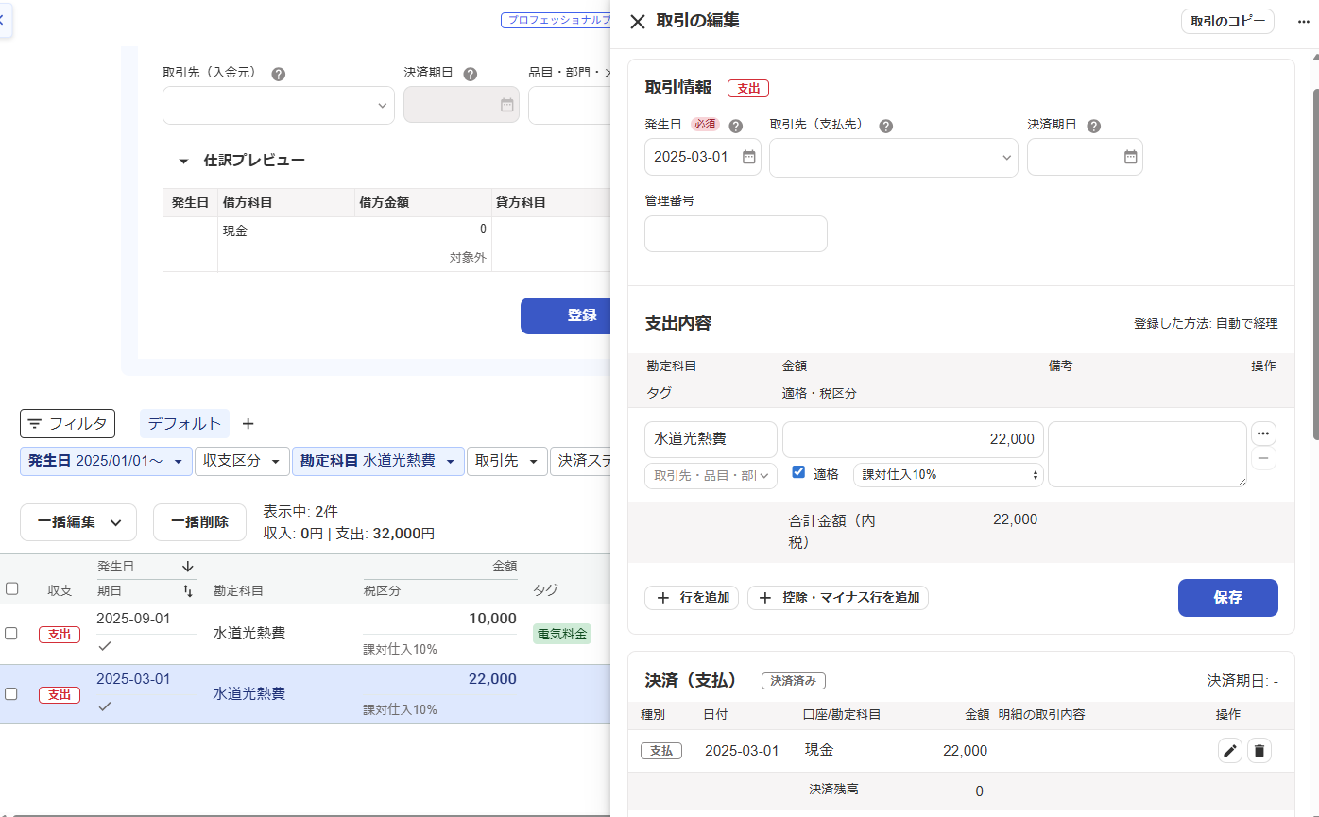
Task: Toggle the select-all checkbox in table header
Action: [11, 588]
